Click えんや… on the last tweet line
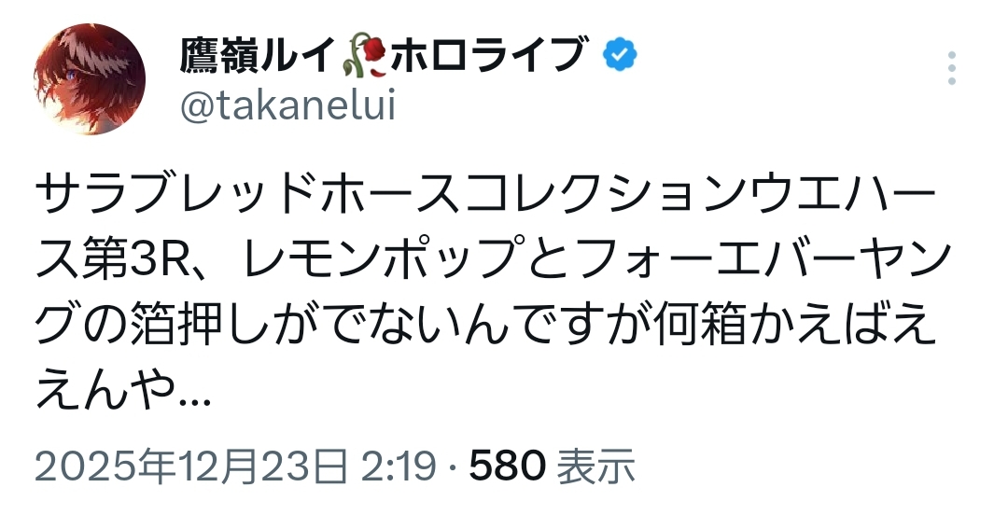 [x=122, y=397]
